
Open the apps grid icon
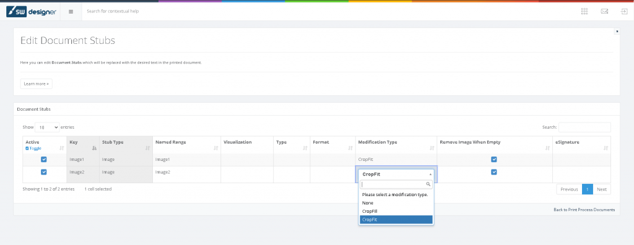click(584, 11)
